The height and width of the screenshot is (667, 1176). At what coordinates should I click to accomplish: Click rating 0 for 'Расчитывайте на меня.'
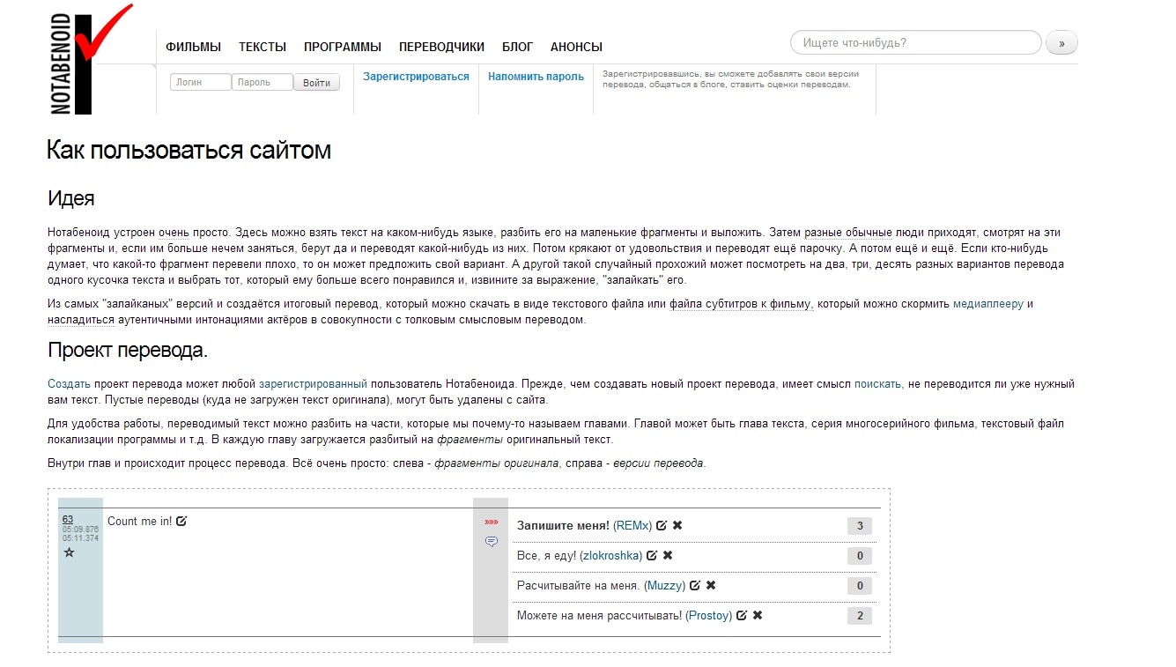coord(859,586)
